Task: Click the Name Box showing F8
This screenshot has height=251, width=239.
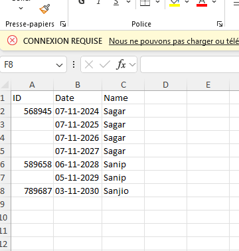Action: point(29,64)
